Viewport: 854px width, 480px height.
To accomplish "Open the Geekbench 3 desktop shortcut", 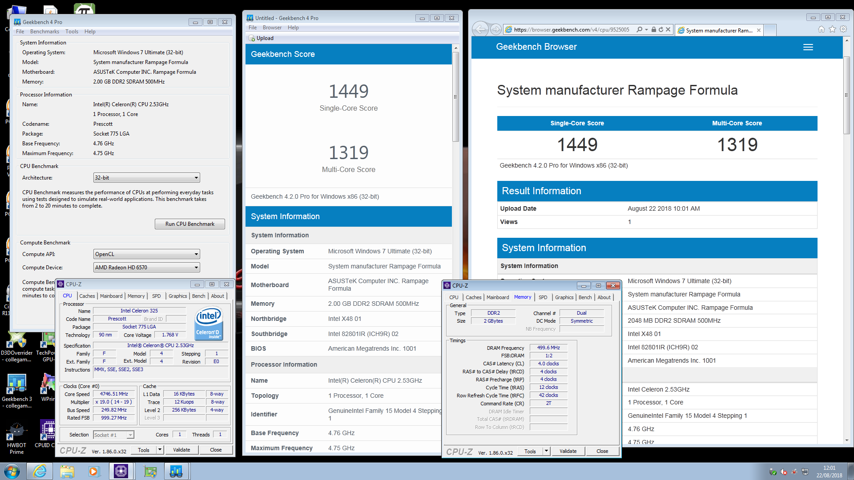I will tap(17, 391).
